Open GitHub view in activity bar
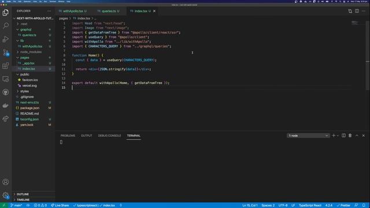Viewport: 370px width, 208px height. tap(5, 92)
